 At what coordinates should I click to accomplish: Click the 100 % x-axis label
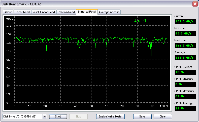[x=164, y=106]
